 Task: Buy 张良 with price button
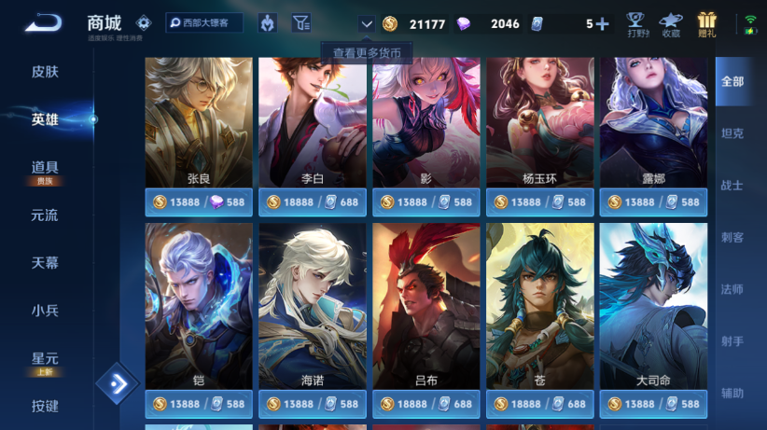[x=199, y=202]
